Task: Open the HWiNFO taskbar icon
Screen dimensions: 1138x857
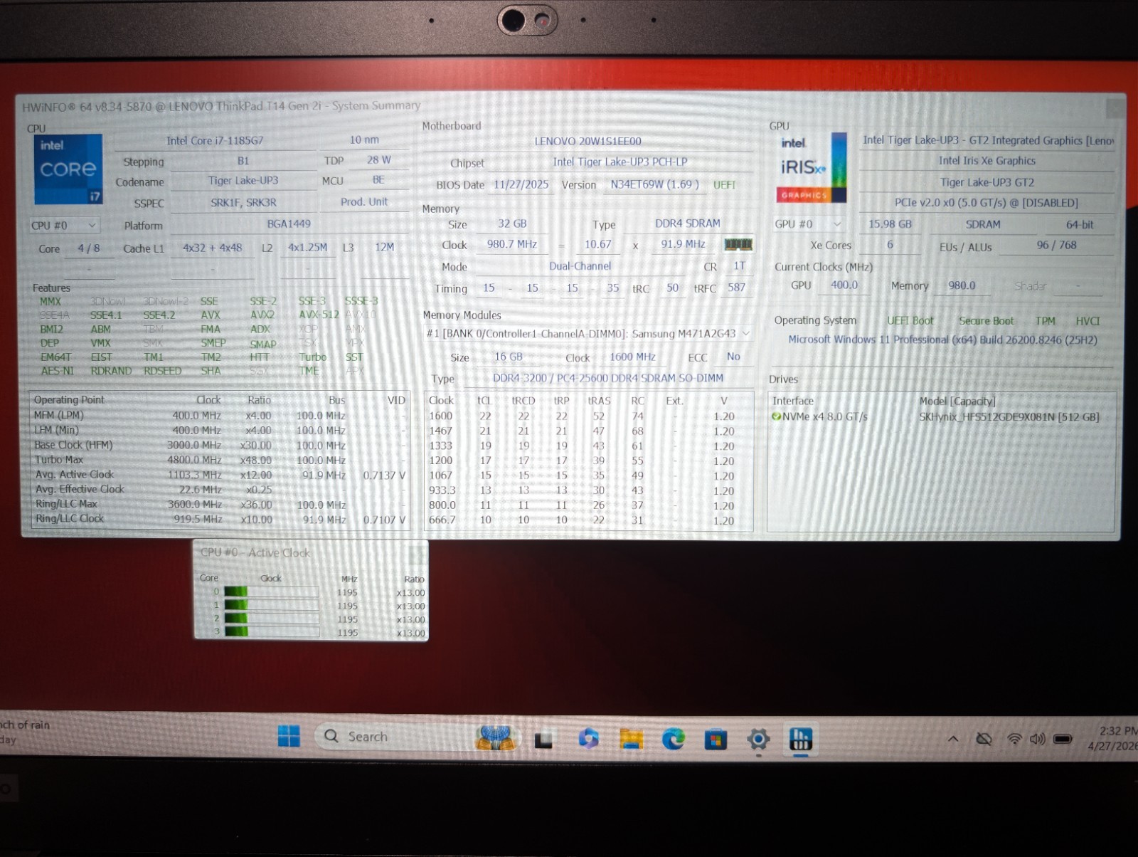Action: [800, 739]
